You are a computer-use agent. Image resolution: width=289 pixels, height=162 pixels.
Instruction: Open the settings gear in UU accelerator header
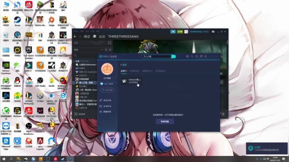pyautogui.click(x=206, y=56)
